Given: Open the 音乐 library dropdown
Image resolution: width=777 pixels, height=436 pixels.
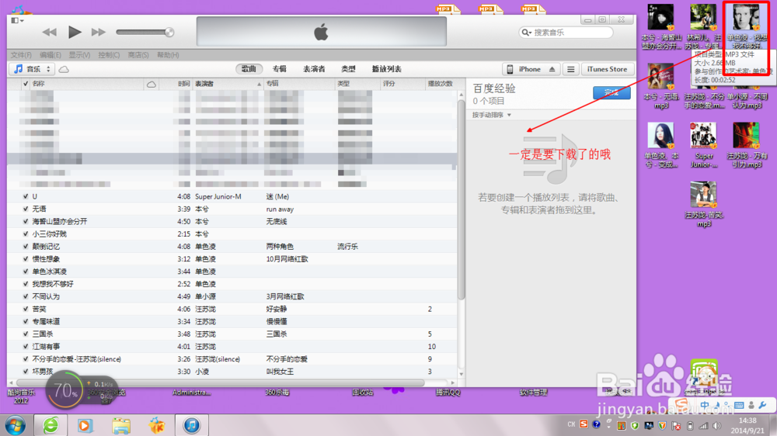Looking at the screenshot, I should (x=32, y=69).
